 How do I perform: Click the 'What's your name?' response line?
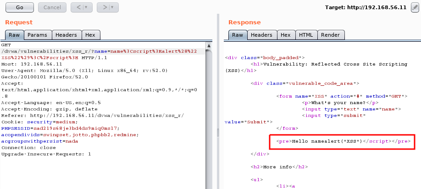click(x=340, y=103)
